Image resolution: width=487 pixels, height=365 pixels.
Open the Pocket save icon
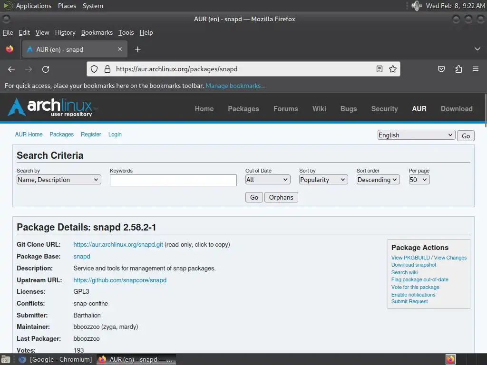441,69
